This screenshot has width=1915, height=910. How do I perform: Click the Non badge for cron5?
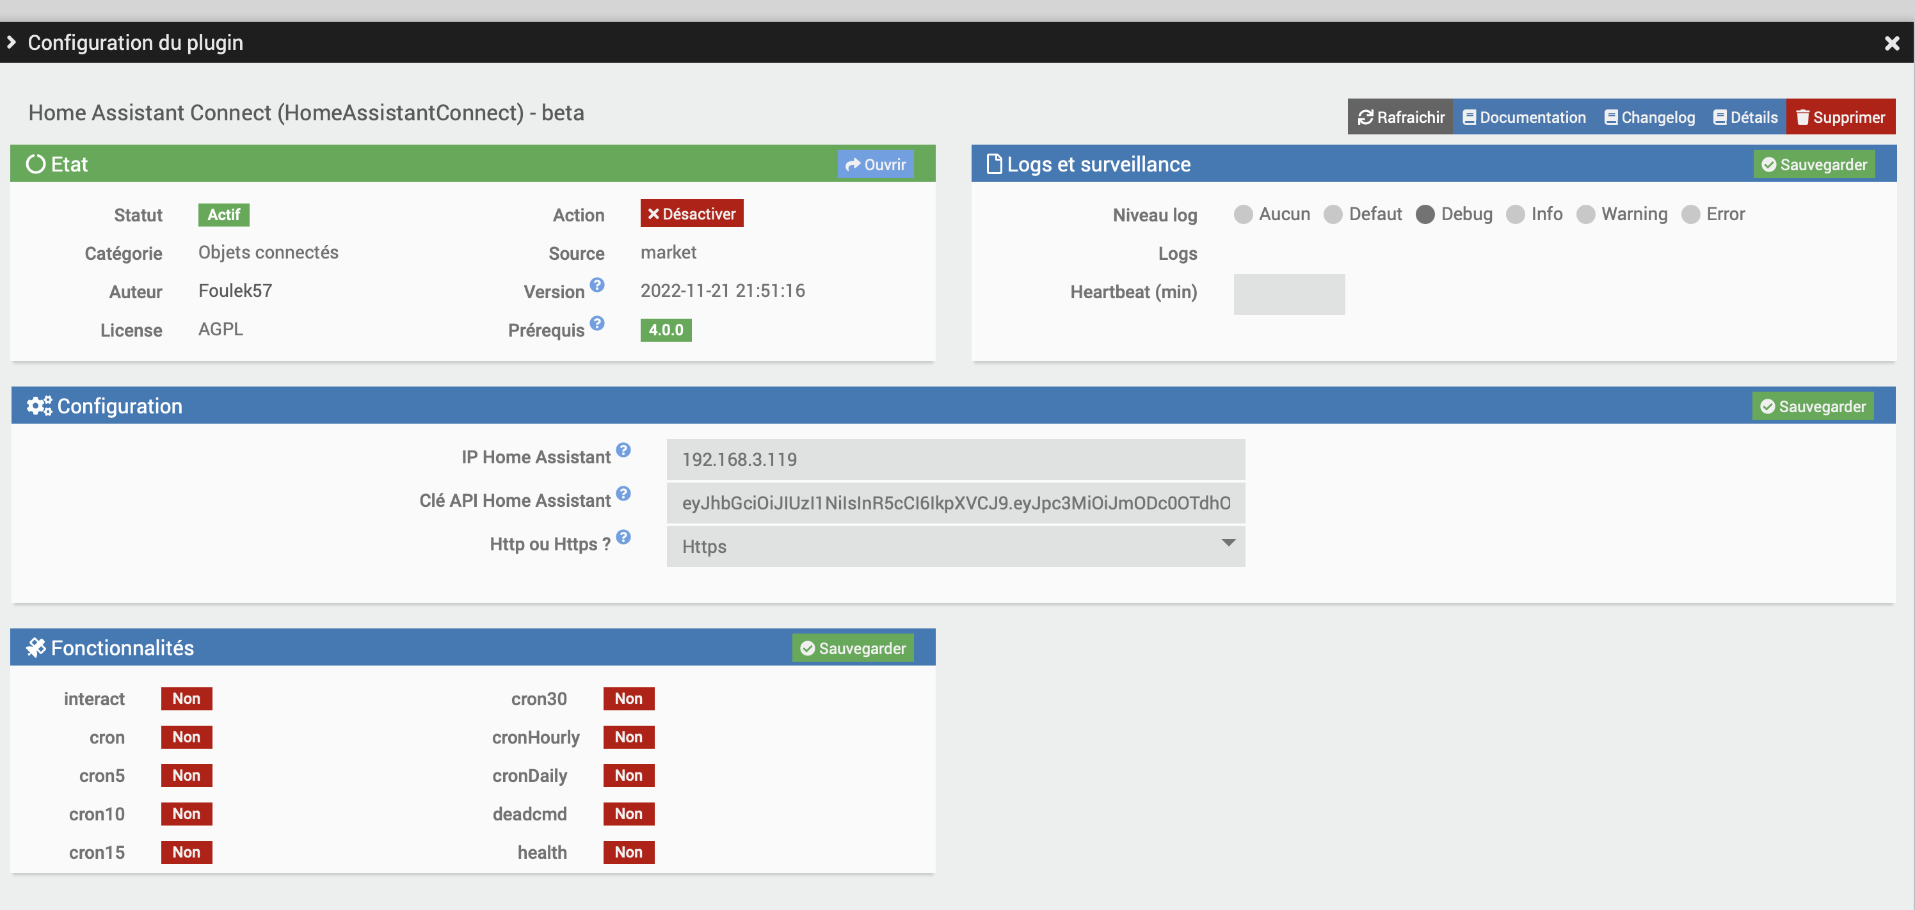pos(187,776)
